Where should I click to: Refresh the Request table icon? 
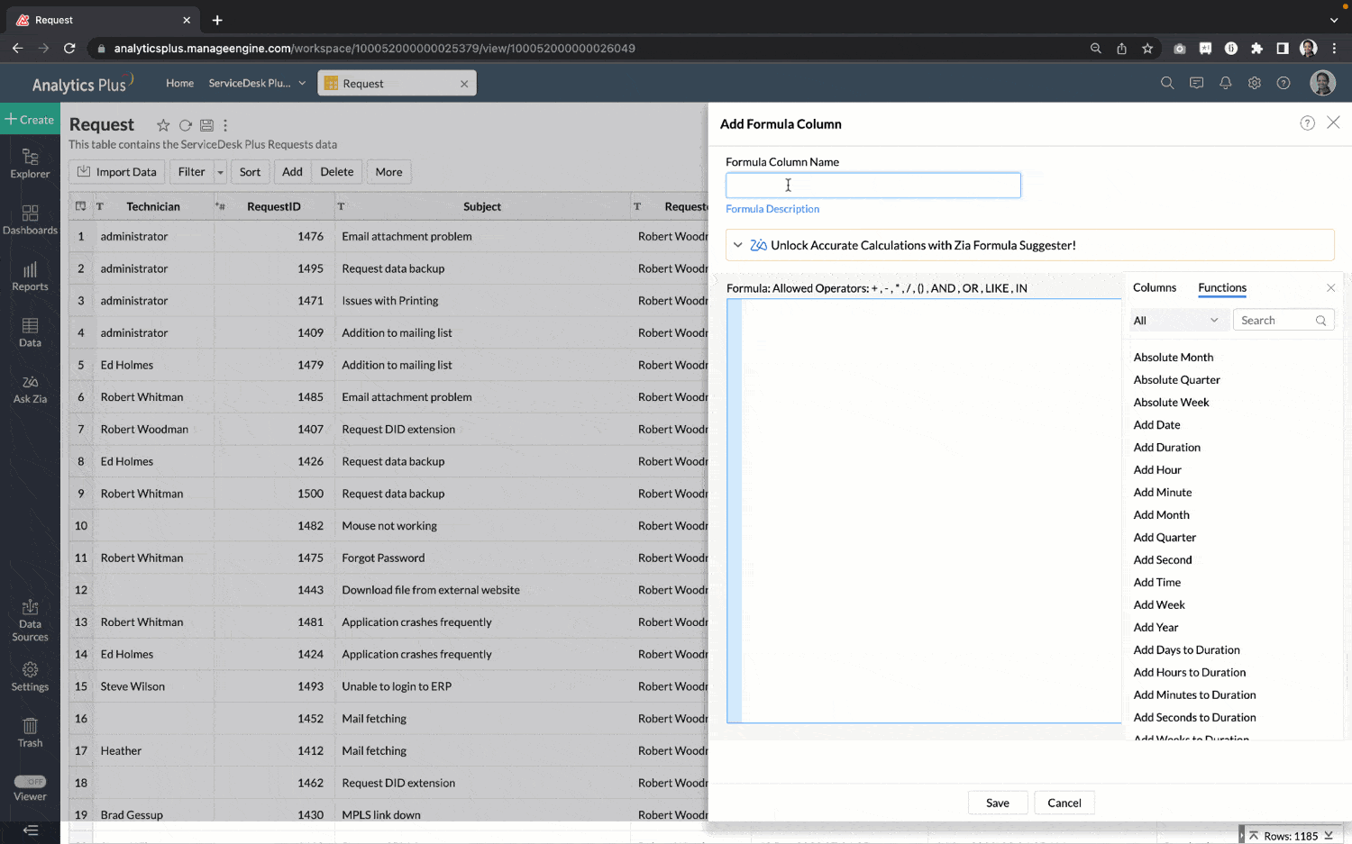185,125
